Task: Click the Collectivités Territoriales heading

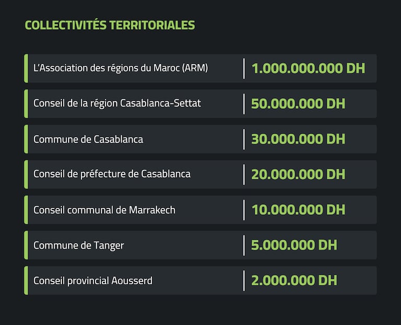Action: coord(110,25)
